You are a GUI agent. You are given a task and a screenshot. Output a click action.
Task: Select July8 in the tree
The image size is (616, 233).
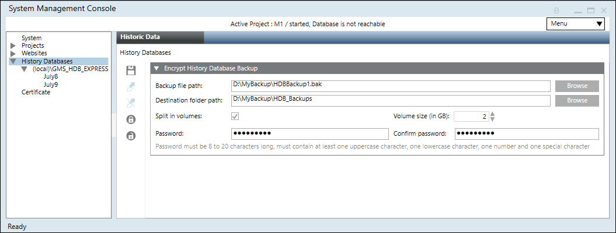tap(51, 76)
